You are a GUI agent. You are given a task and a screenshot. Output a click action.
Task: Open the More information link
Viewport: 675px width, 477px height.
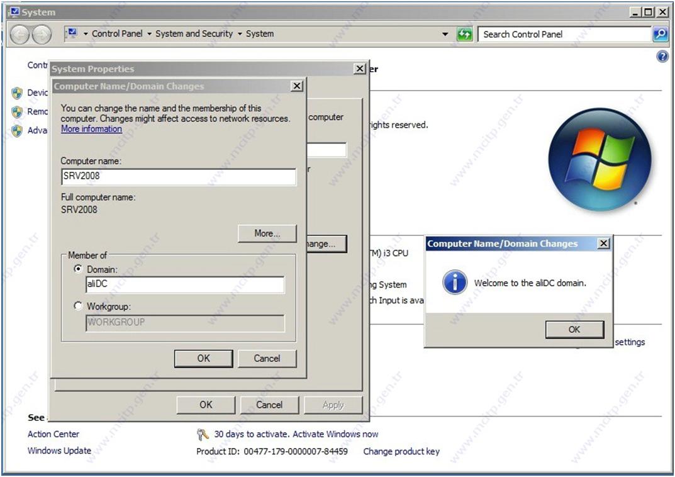tap(91, 129)
